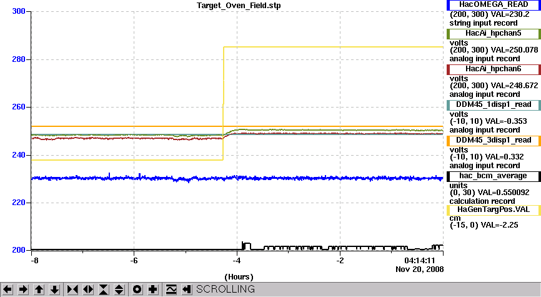This screenshot has height=297, width=541.
Task: Zoom in horizontally with inward-pointing triangles icon
Action: coord(72,289)
